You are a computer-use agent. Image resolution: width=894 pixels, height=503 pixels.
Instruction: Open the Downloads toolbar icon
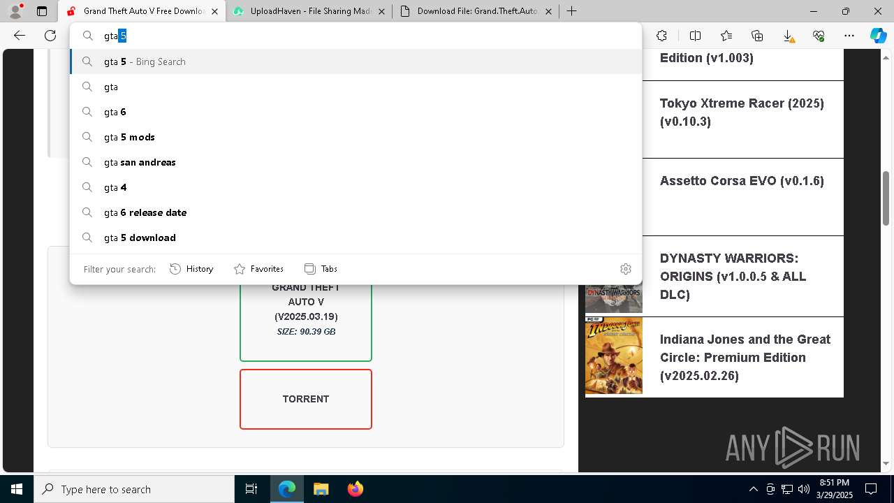788,36
